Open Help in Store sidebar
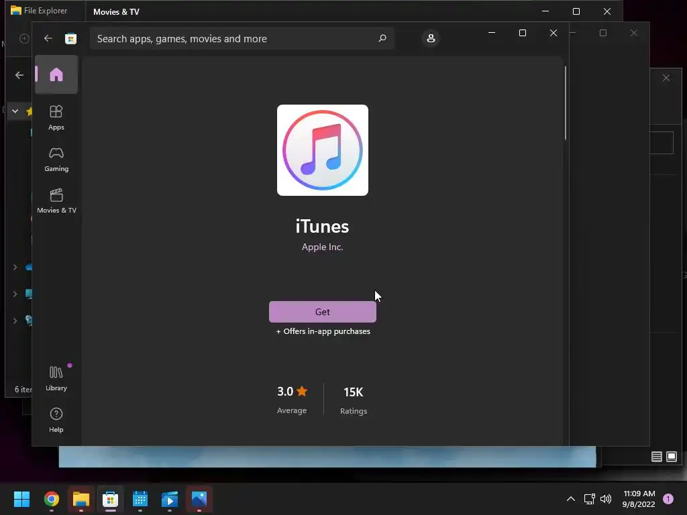The height and width of the screenshot is (515, 687). (x=56, y=420)
